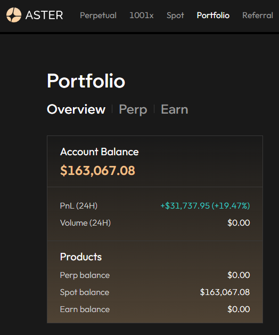Select the Portfolio nav item
The height and width of the screenshot is (335, 279).
[x=213, y=15]
